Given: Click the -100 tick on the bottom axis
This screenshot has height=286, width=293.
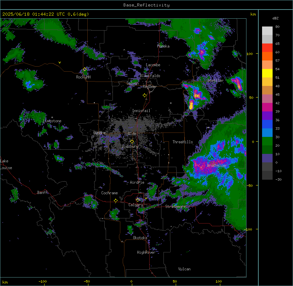Looking at the screenshot, I should pos(42,281).
